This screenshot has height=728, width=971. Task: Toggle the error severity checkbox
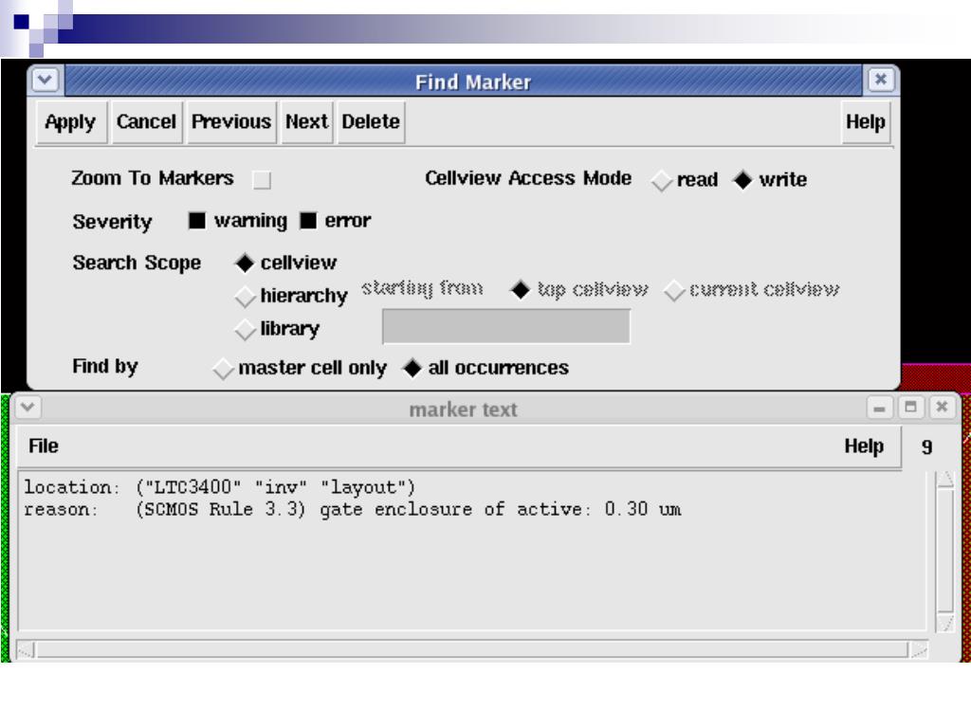308,220
